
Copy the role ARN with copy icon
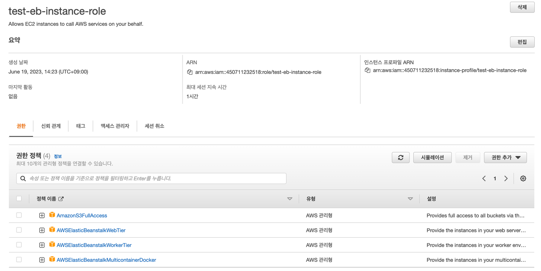(x=190, y=72)
